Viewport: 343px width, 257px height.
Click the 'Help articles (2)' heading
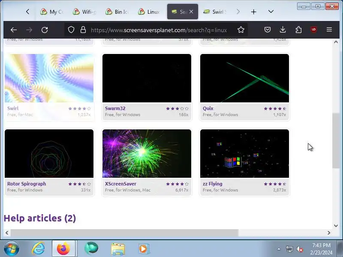tap(40, 218)
